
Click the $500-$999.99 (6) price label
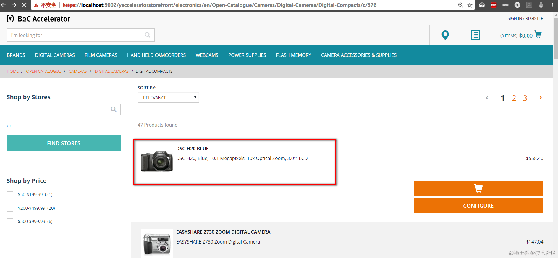(x=35, y=222)
